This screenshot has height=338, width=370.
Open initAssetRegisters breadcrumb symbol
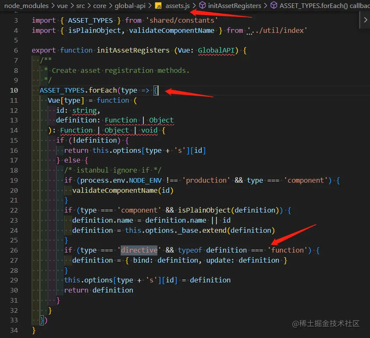[x=235, y=5]
